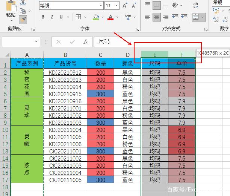Image resolution: width=230 pixels, height=196 pixels.
Task: Increase decimal places icon
Action: point(216,19)
